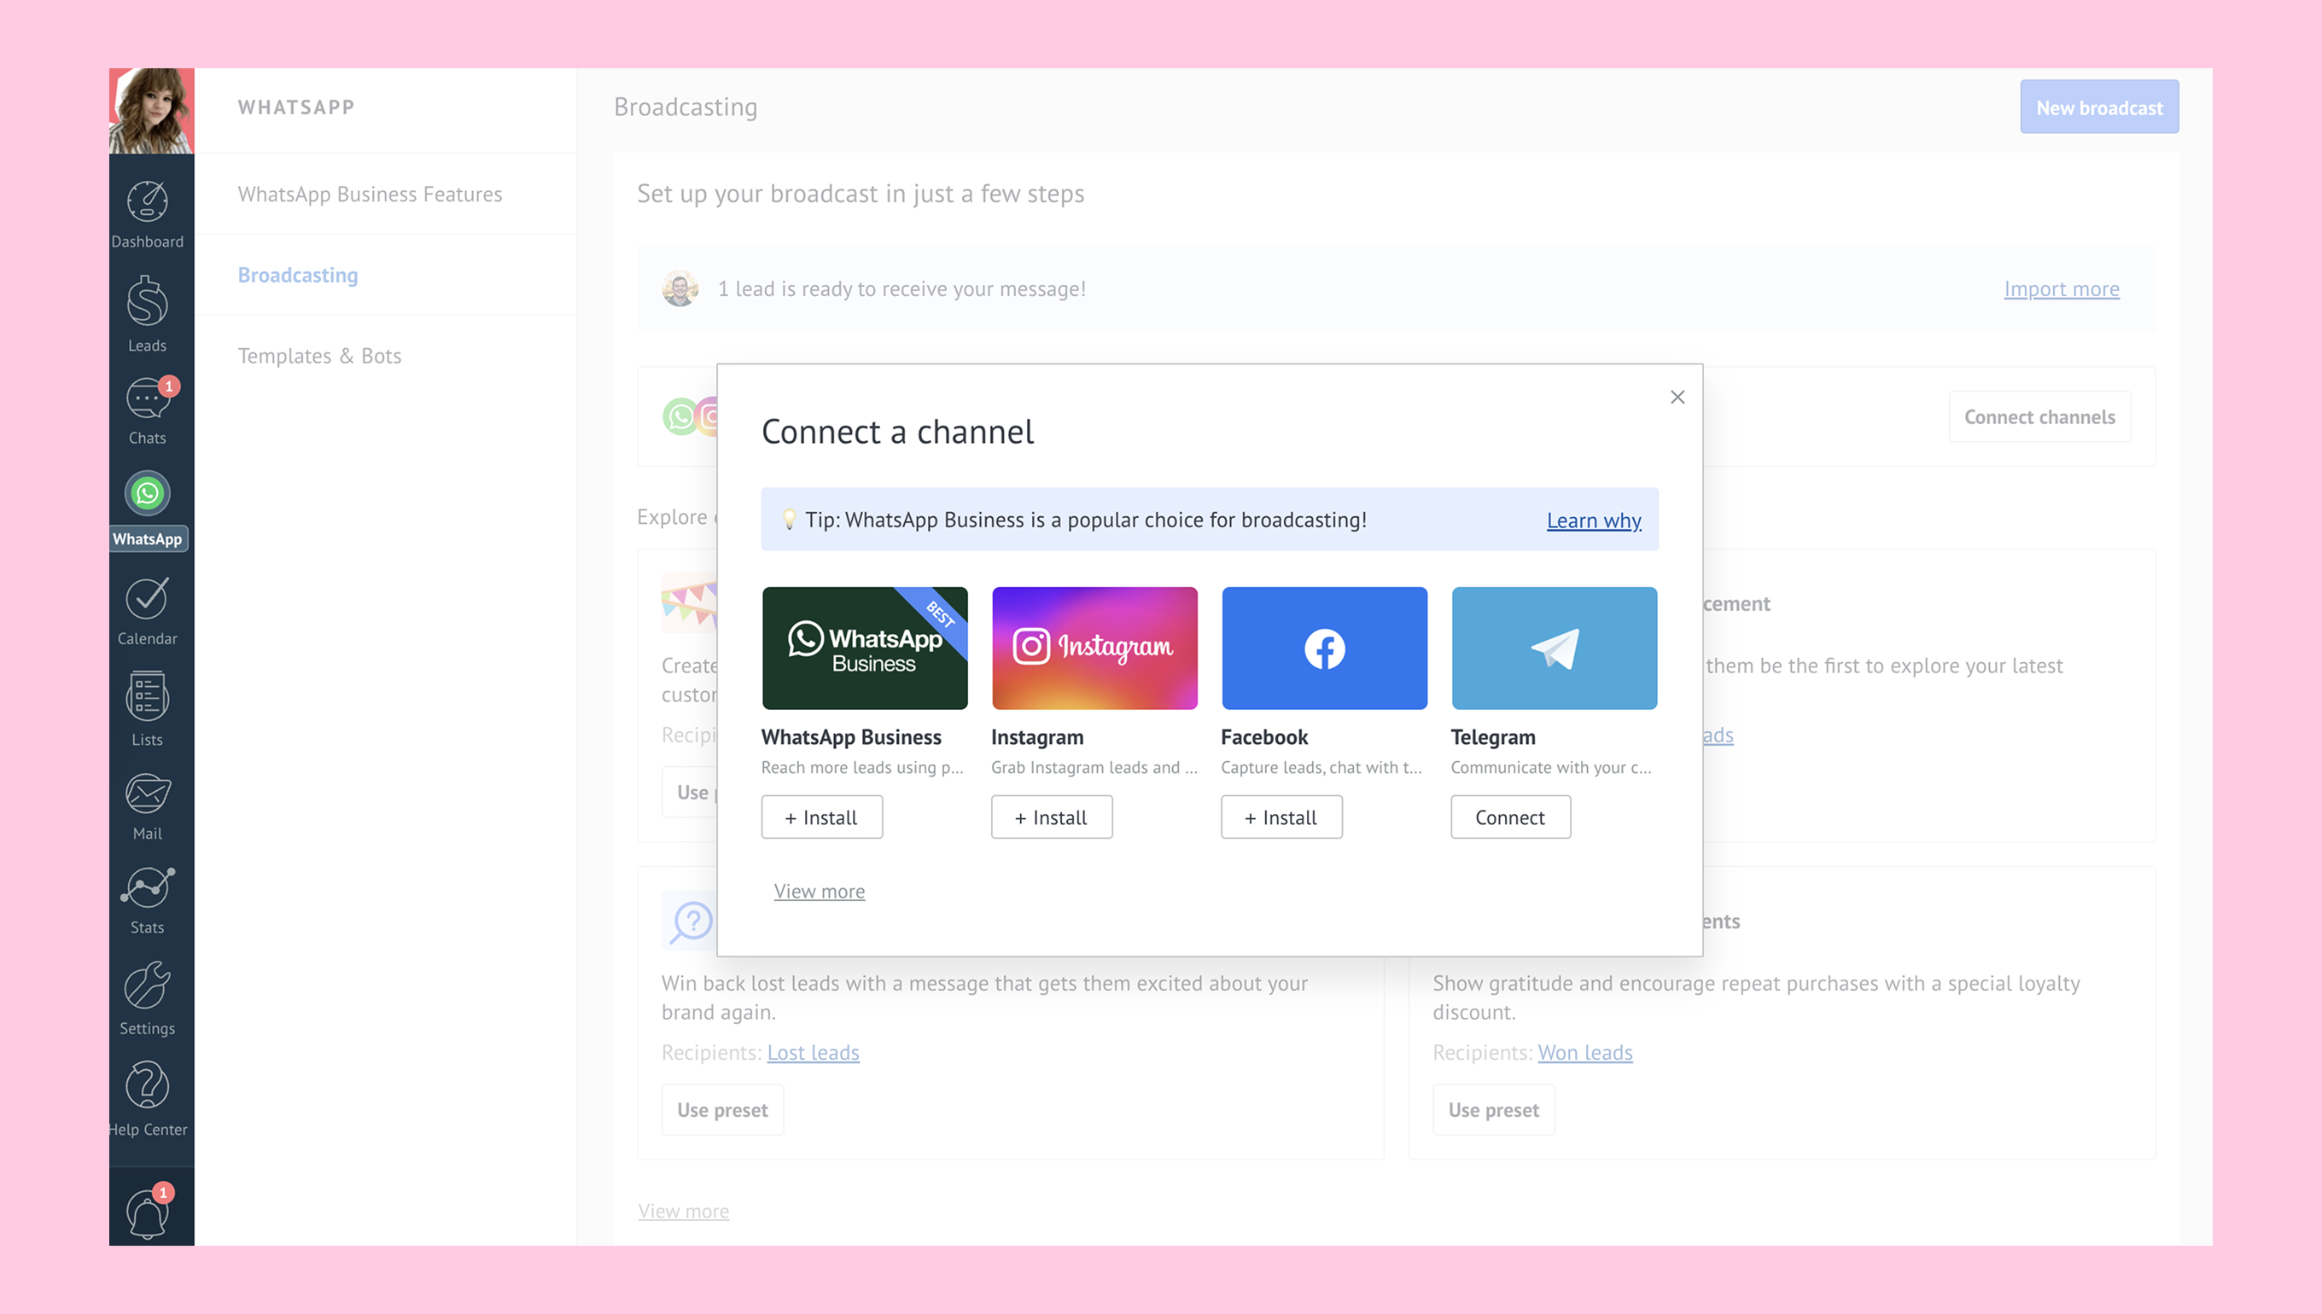Install the Facebook channel
The height and width of the screenshot is (1314, 2322).
click(1281, 817)
